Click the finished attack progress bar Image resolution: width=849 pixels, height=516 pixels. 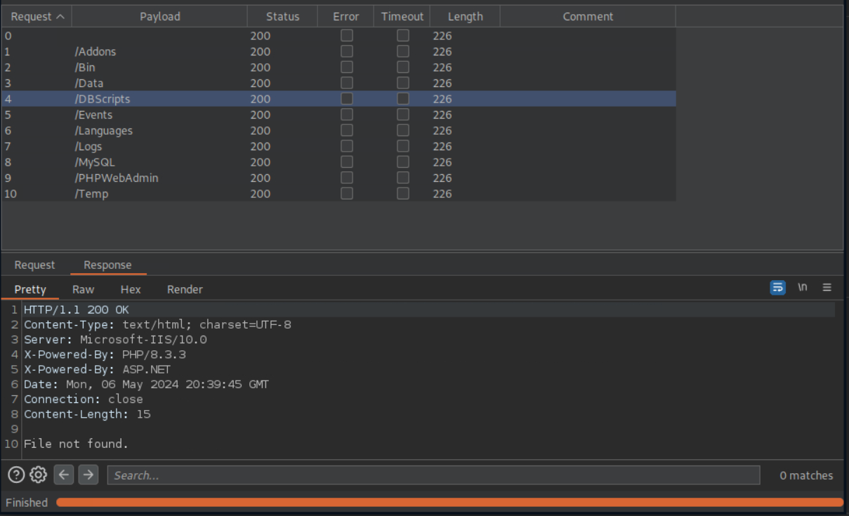[x=449, y=503]
